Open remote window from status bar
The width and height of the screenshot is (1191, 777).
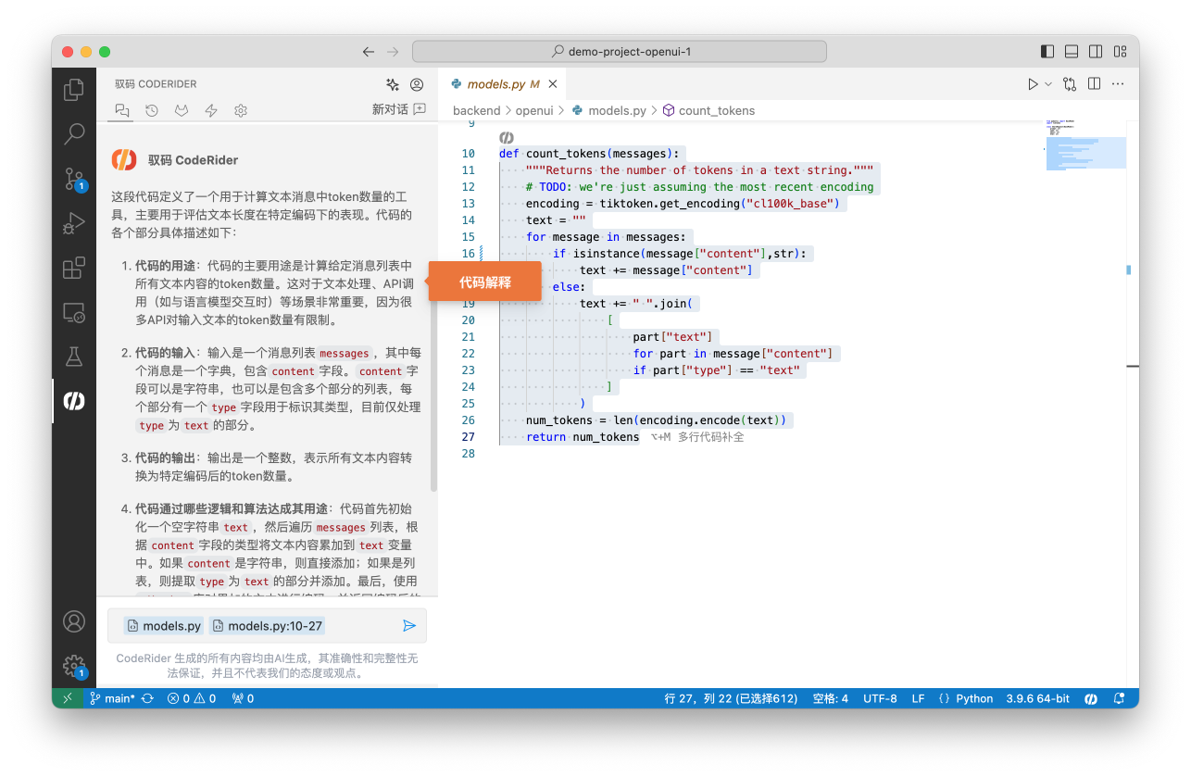(x=67, y=698)
